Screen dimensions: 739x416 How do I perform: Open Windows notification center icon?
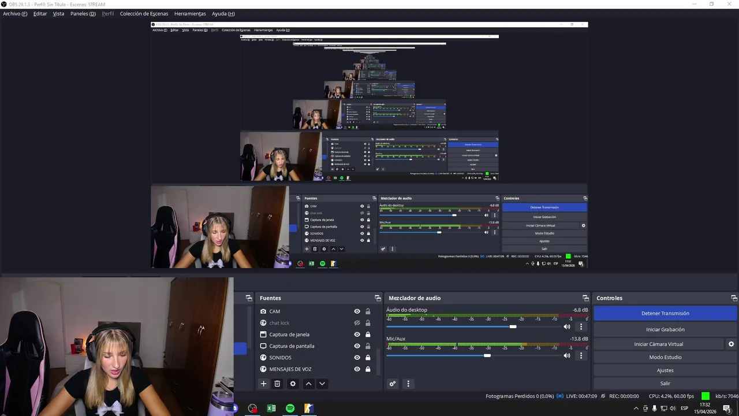tap(727, 408)
